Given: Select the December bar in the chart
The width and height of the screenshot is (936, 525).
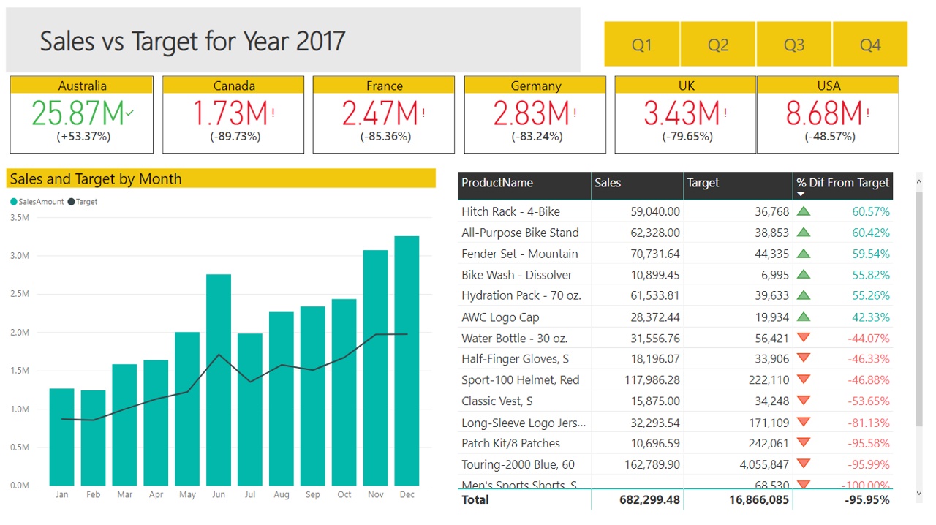Looking at the screenshot, I should click(407, 360).
